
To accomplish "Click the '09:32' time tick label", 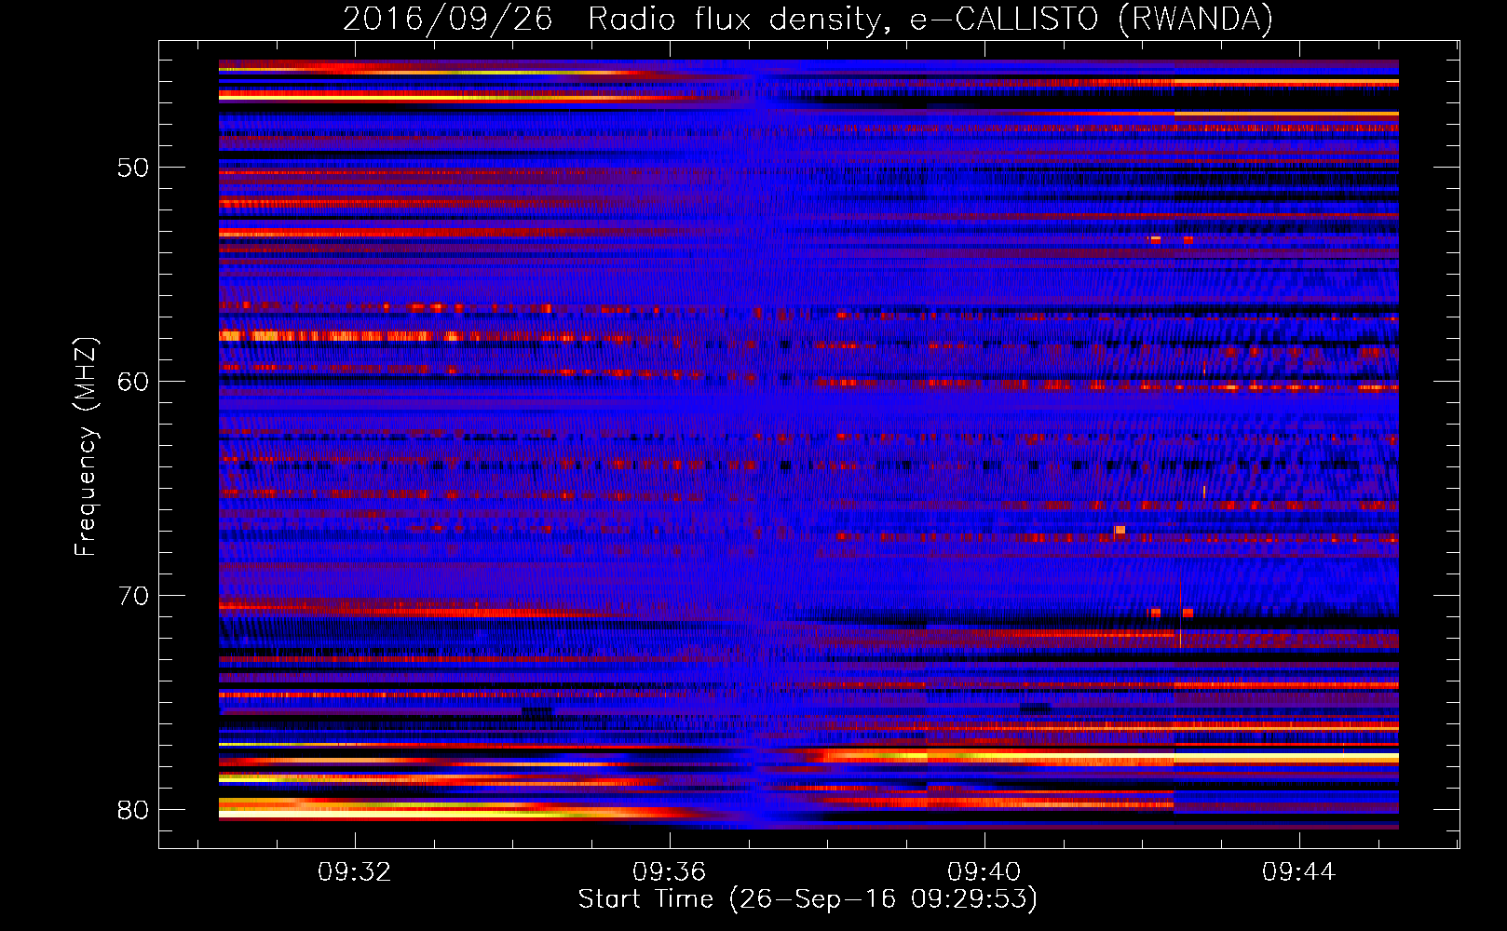I will (x=354, y=872).
